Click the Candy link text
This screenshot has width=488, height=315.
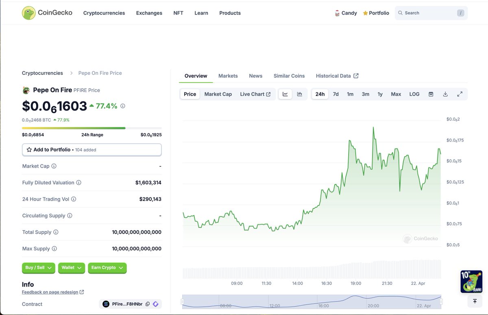coord(349,13)
